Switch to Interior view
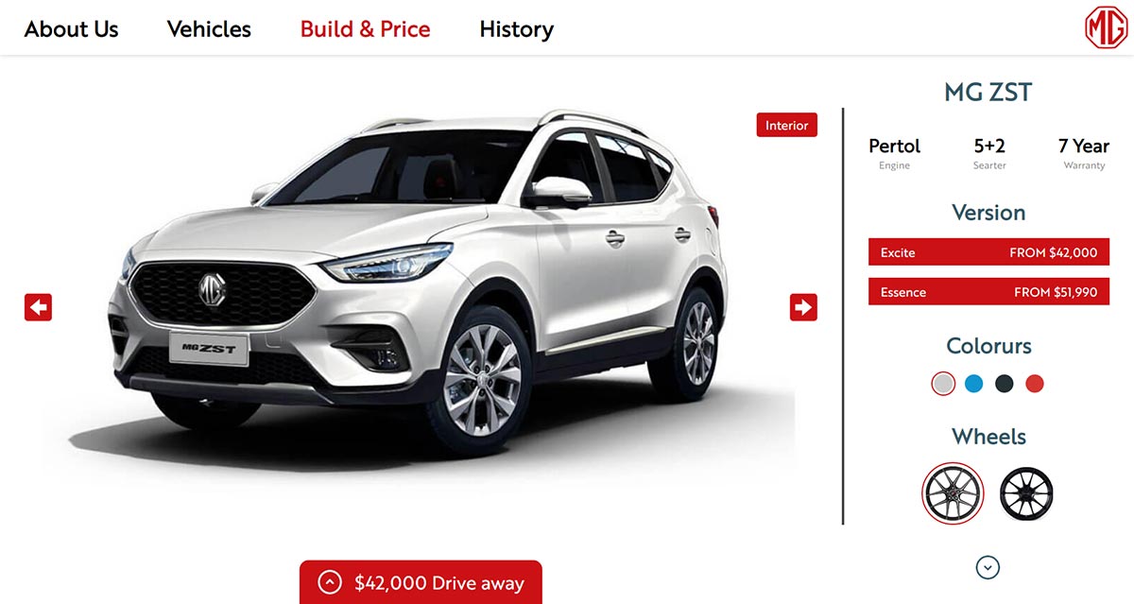Viewport: 1134px width, 604px height. pyautogui.click(x=787, y=125)
